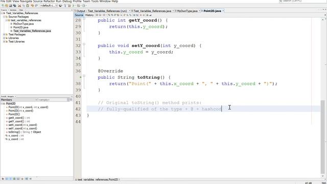Open the Navigate menu

coord(26,1)
